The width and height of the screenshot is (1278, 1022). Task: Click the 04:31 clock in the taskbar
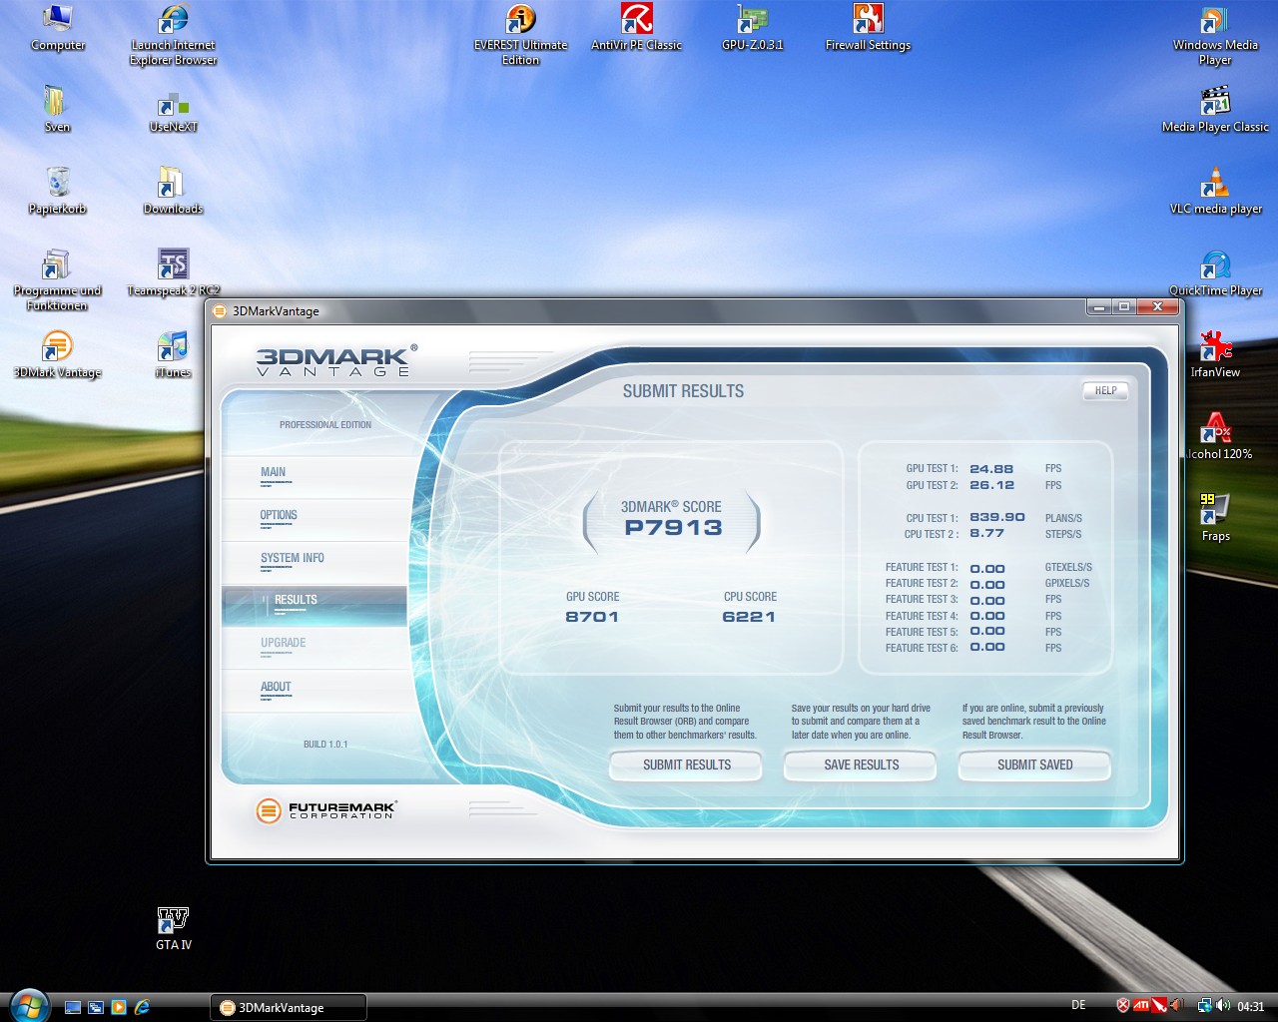point(1251,1007)
